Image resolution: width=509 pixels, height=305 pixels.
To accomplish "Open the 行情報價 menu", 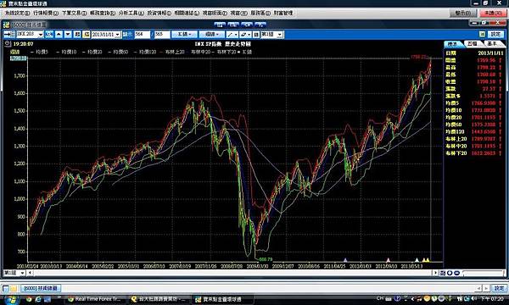I will pos(46,13).
